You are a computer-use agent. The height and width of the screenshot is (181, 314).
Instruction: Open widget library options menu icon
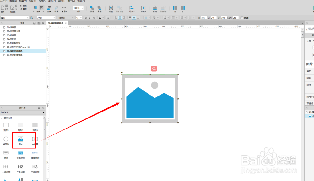tap(39, 108)
